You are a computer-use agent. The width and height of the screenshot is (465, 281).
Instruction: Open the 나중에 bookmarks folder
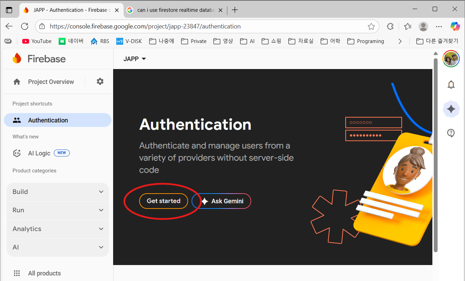tap(162, 41)
